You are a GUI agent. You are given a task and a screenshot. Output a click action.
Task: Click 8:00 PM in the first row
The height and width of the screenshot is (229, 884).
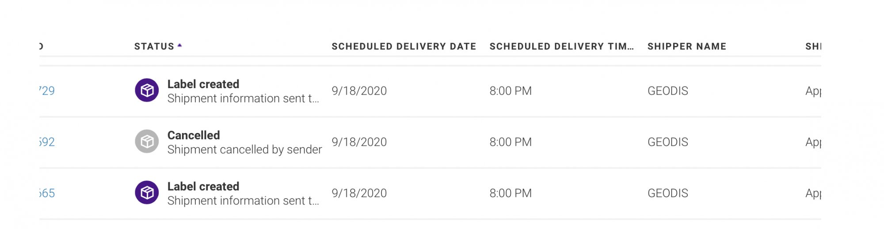511,91
